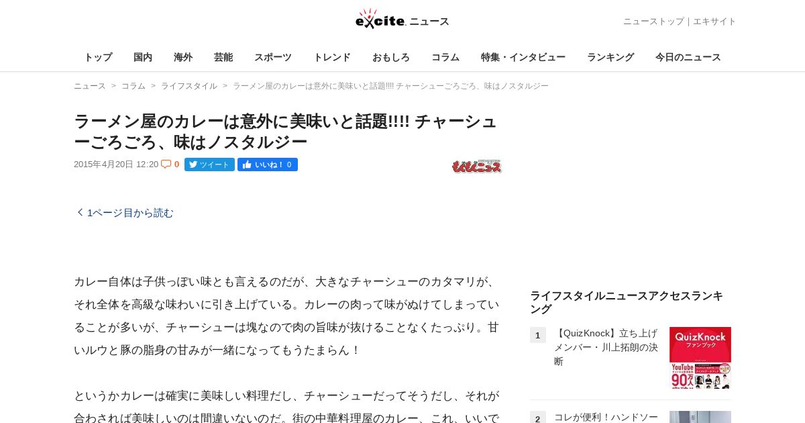Open 今日のニュース in the navigation

tap(688, 57)
